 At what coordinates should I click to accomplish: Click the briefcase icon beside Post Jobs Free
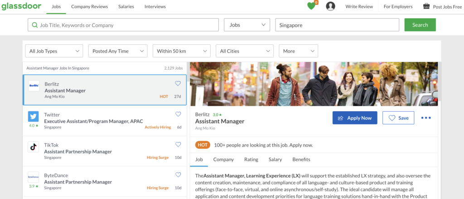[426, 6]
